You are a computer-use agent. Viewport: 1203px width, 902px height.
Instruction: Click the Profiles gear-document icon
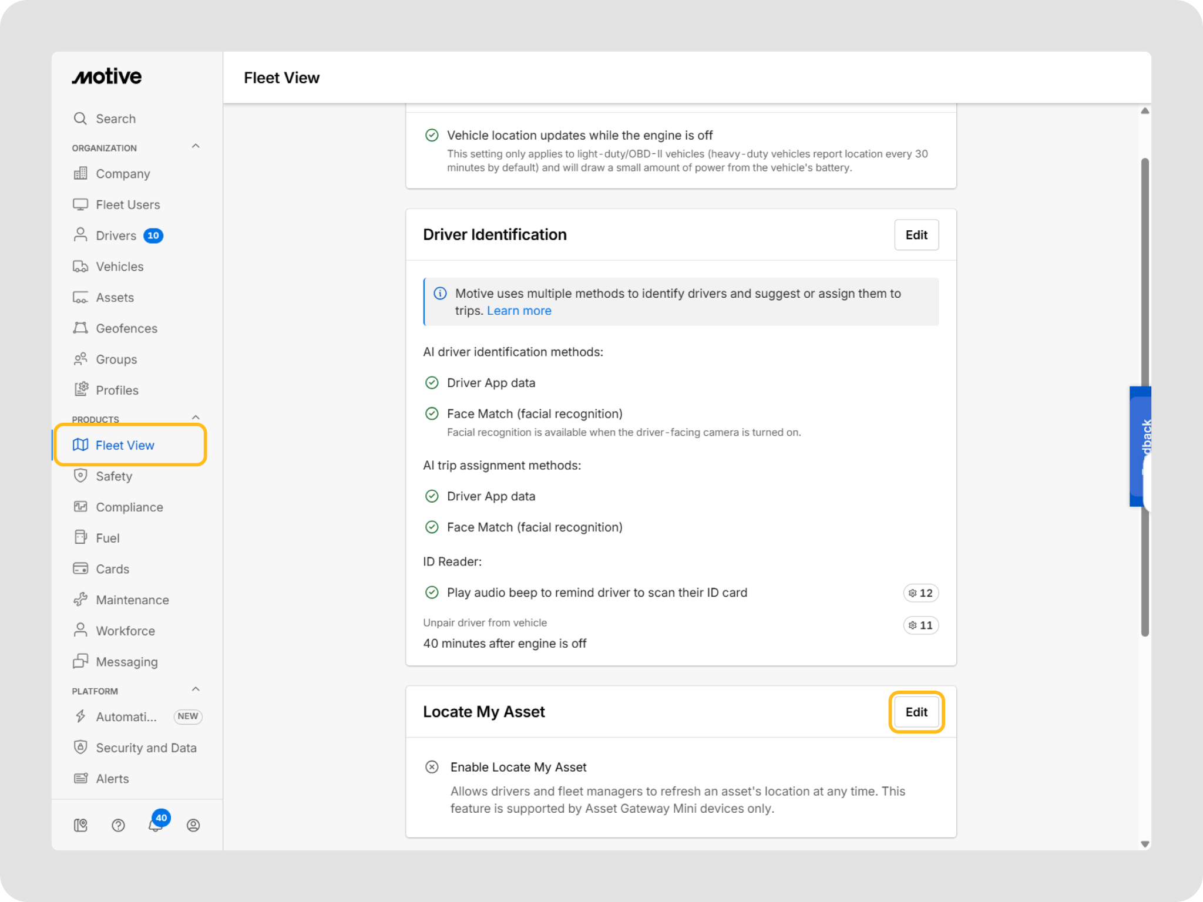click(81, 389)
